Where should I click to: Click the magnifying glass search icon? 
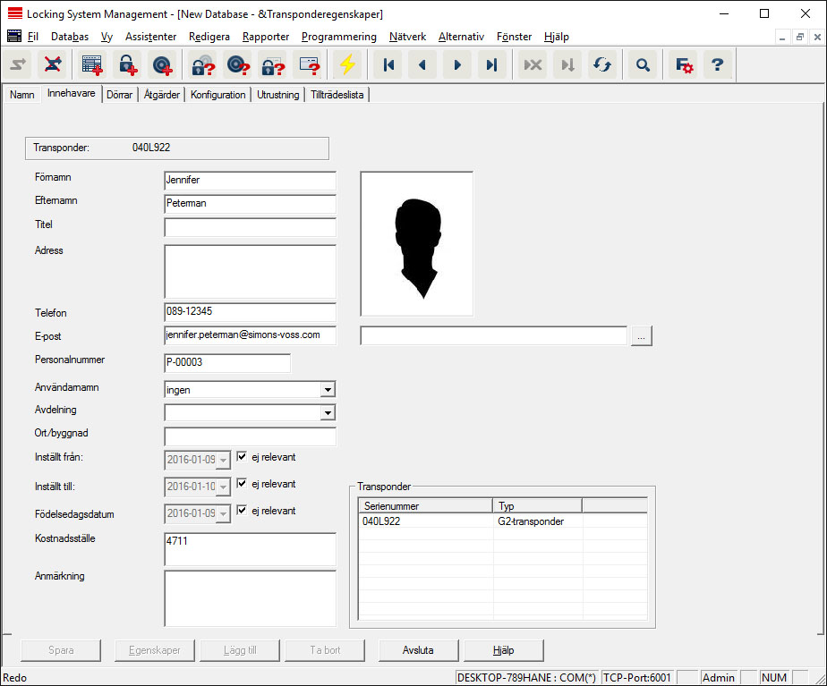(642, 65)
